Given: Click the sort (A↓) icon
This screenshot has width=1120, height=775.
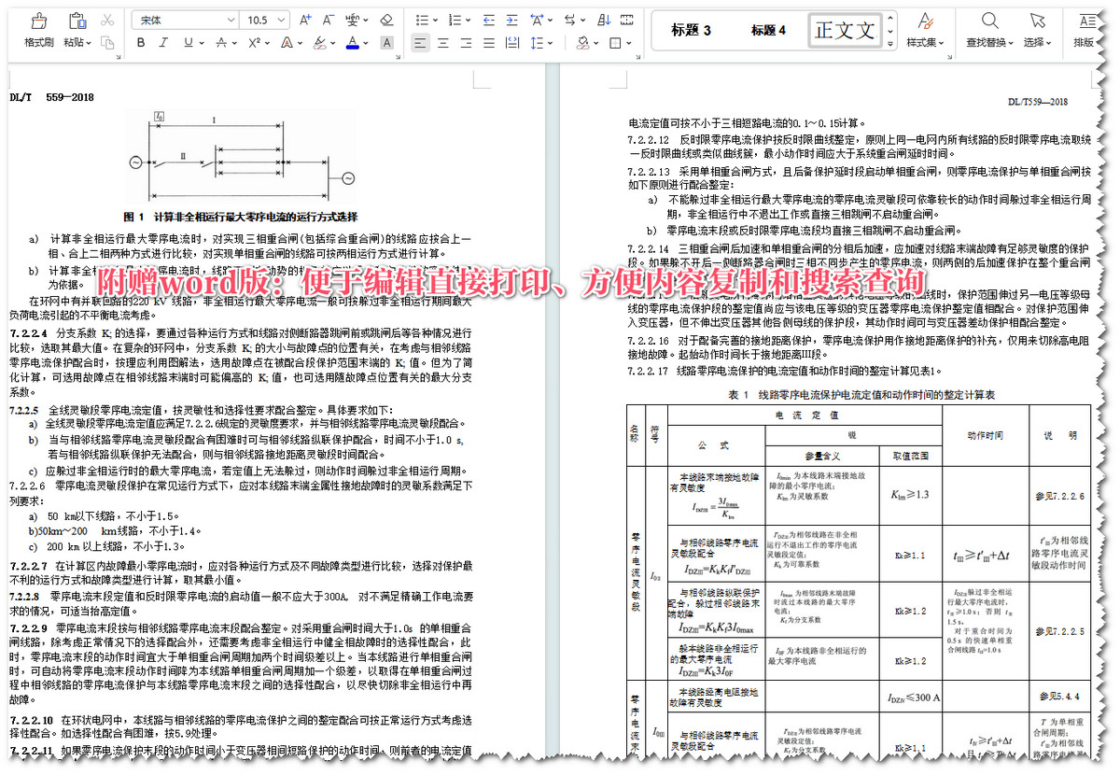Looking at the screenshot, I should point(604,20).
